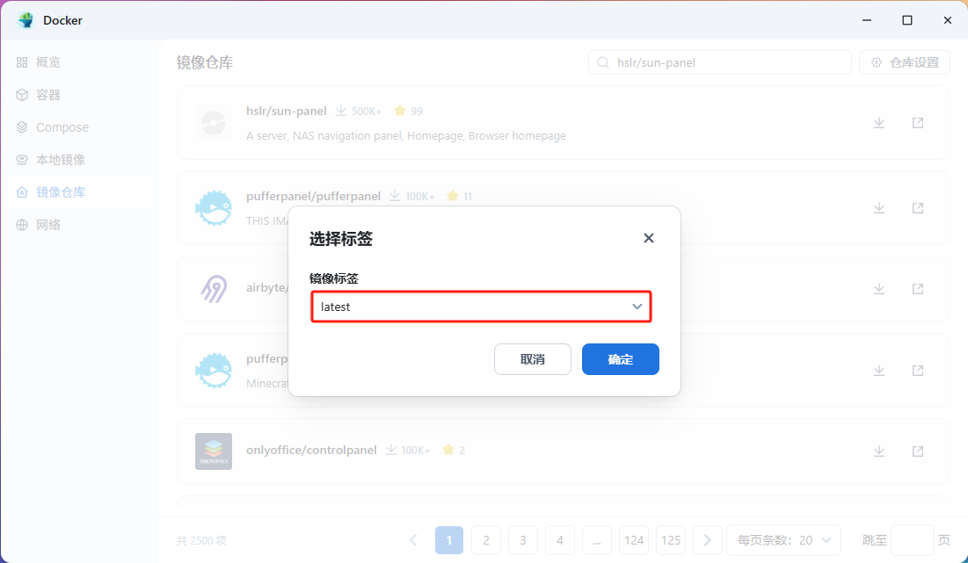This screenshot has height=563, width=968.
Task: Click the hslr/sun-panel description text
Action: click(406, 135)
